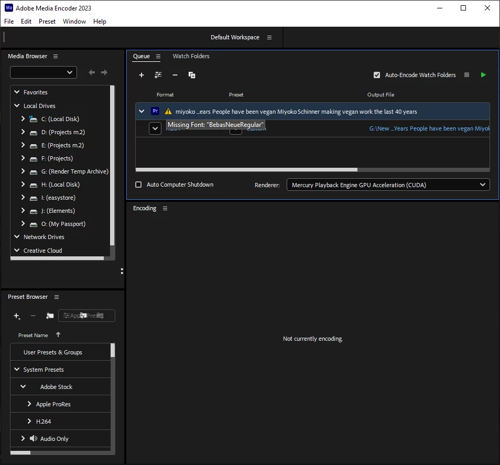Image resolution: width=500 pixels, height=465 pixels.
Task: Click the Duplicate icon in Queue toolbar
Action: pyautogui.click(x=192, y=75)
